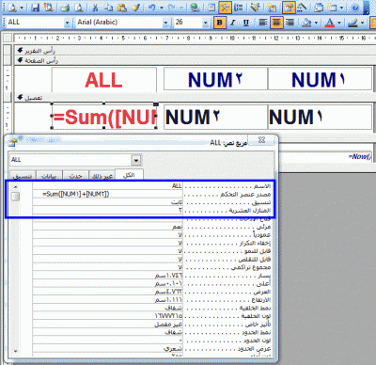The image size is (376, 365).
Task: Click property sheet scrollbar down arrow
Action: 15,351
